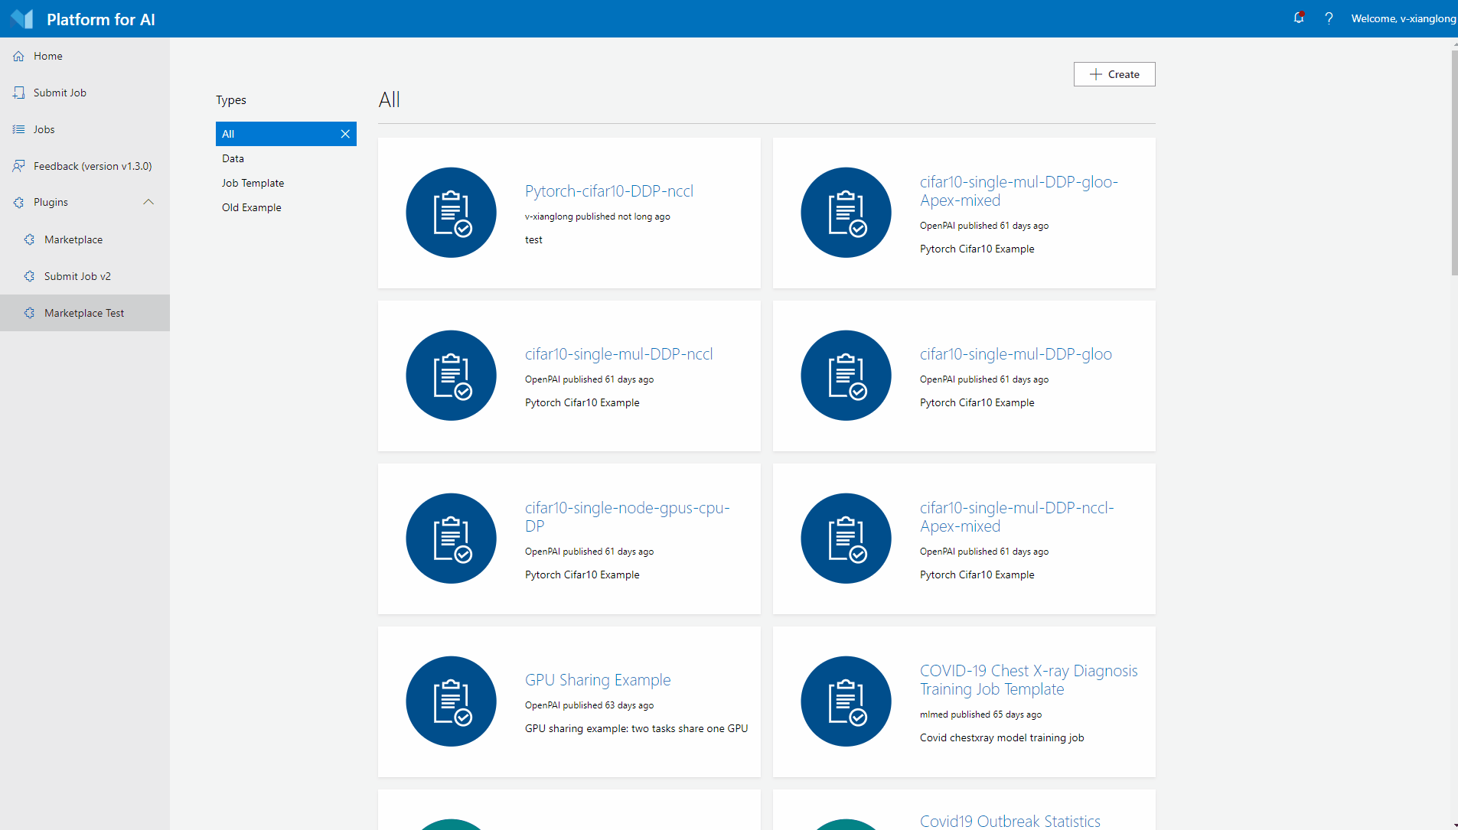The height and width of the screenshot is (830, 1458).
Task: Click 'Covid chestxray model training job' text
Action: coord(1002,737)
